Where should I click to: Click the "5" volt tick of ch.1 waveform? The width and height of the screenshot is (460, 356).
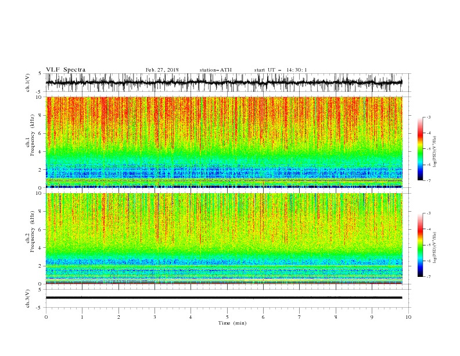40,73
